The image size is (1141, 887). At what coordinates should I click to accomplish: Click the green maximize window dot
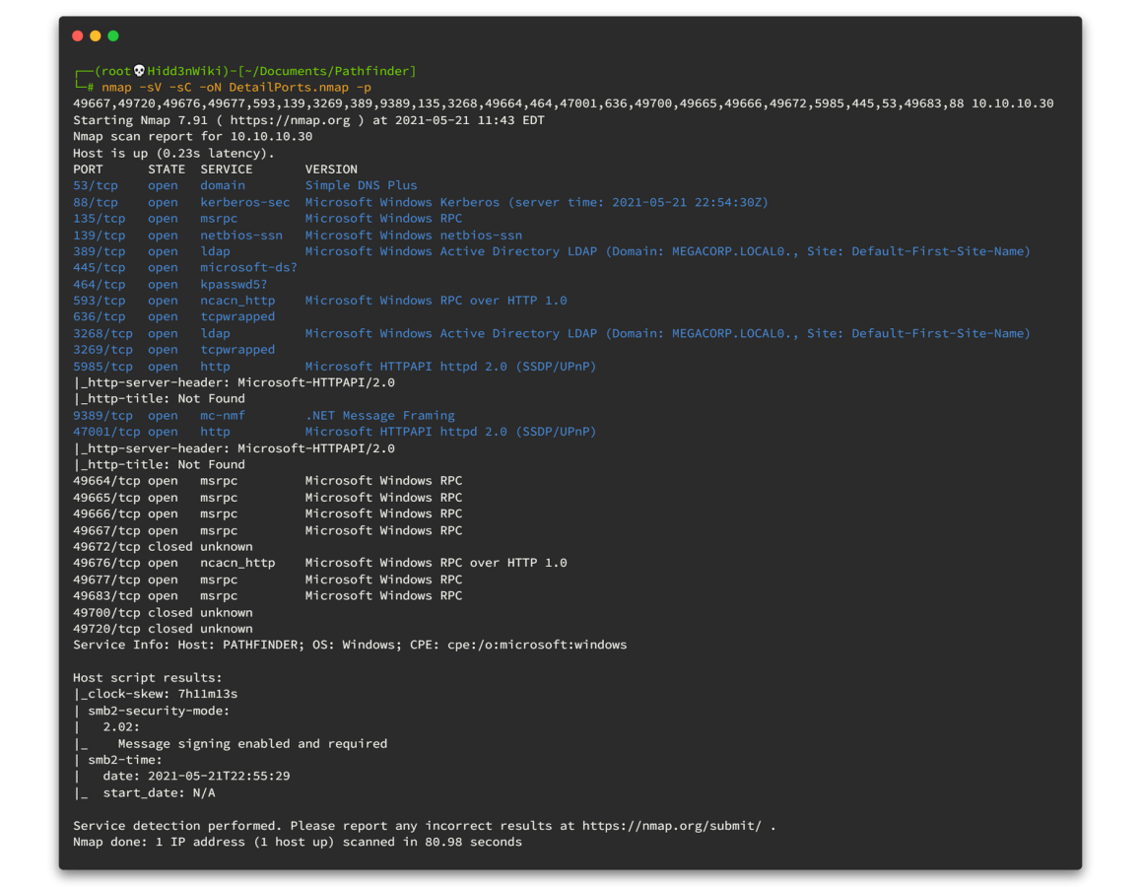pyautogui.click(x=113, y=36)
